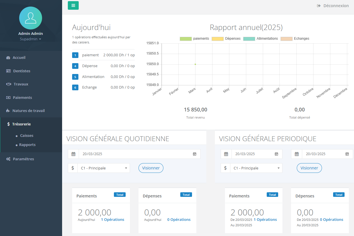Open the daily C1 - Principale caisse dropdown

tap(103, 168)
